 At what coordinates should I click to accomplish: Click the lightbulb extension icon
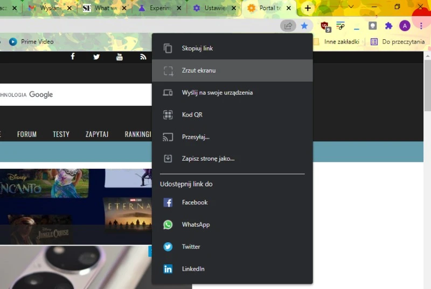pyautogui.click(x=372, y=26)
